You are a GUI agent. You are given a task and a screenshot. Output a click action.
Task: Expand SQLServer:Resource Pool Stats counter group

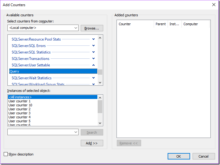(93, 39)
